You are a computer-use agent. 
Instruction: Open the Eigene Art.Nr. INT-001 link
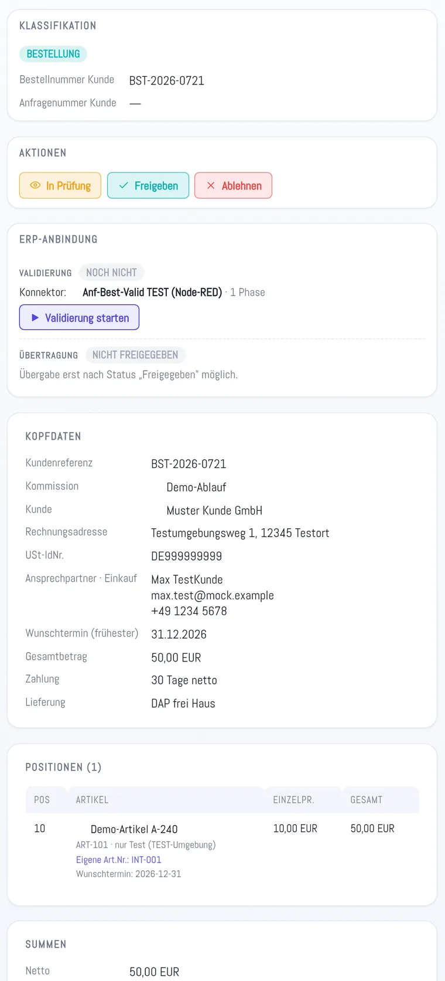[x=119, y=860]
